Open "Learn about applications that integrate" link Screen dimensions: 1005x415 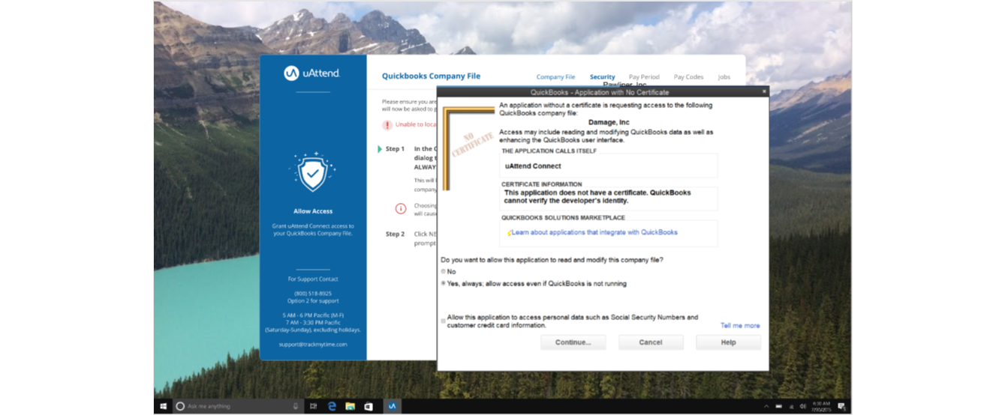click(x=594, y=232)
